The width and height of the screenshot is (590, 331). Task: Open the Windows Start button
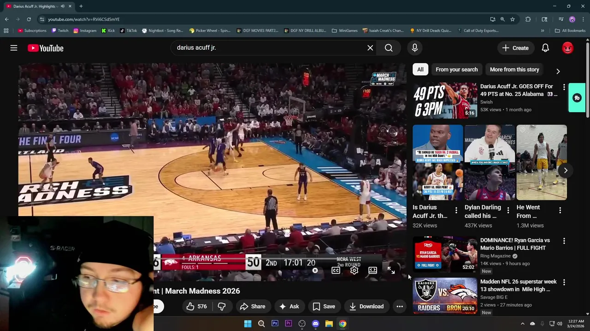point(248,324)
